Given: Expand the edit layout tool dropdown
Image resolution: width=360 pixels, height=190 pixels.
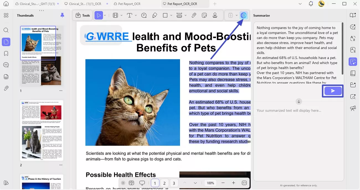Looking at the screenshot, I should pos(122,15).
